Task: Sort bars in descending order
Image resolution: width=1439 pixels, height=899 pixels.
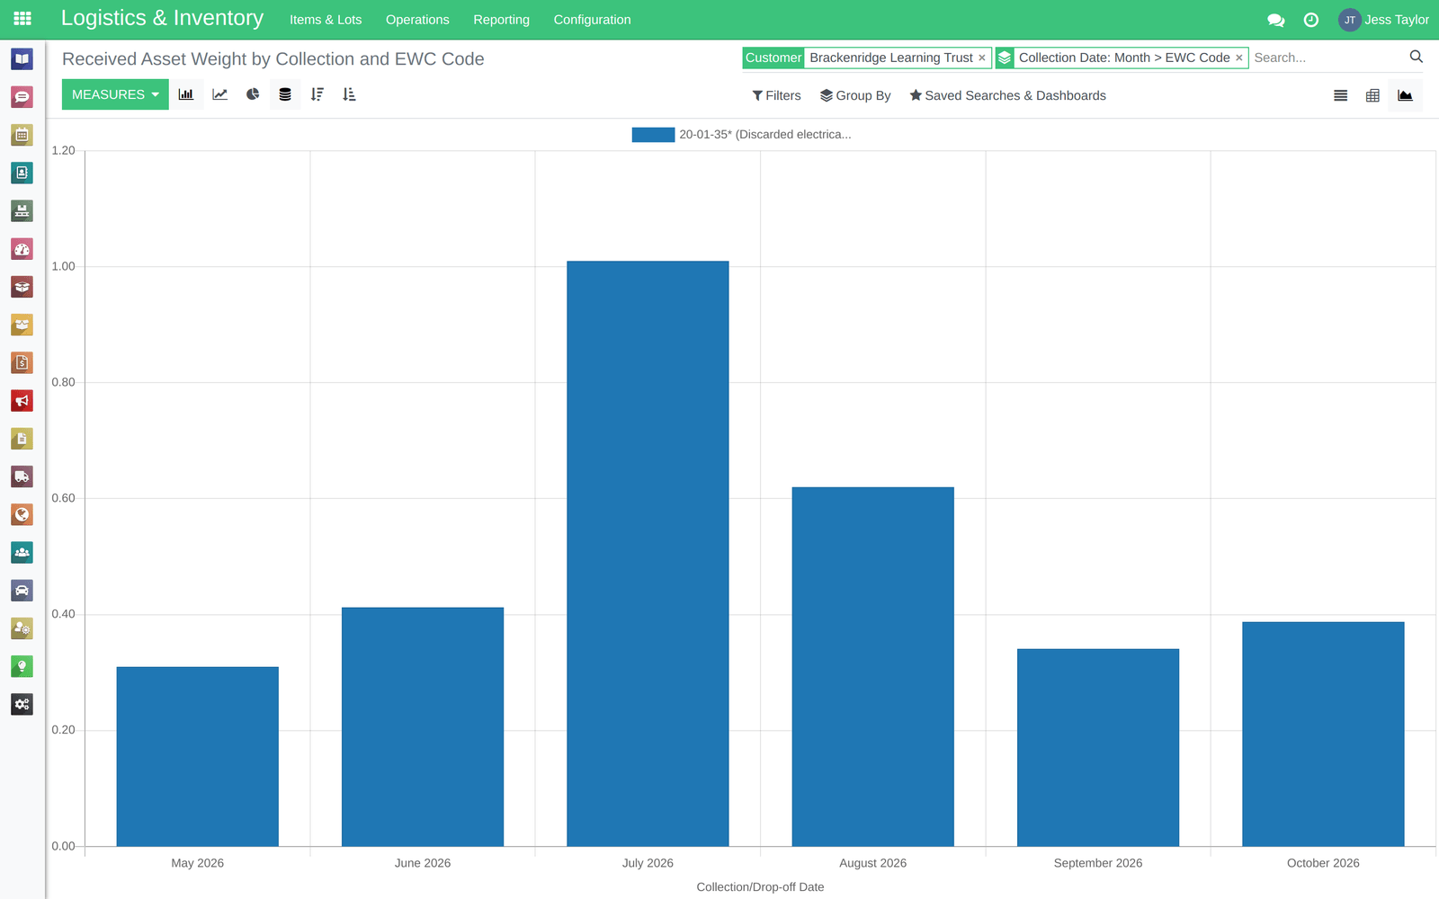Action: coord(317,94)
